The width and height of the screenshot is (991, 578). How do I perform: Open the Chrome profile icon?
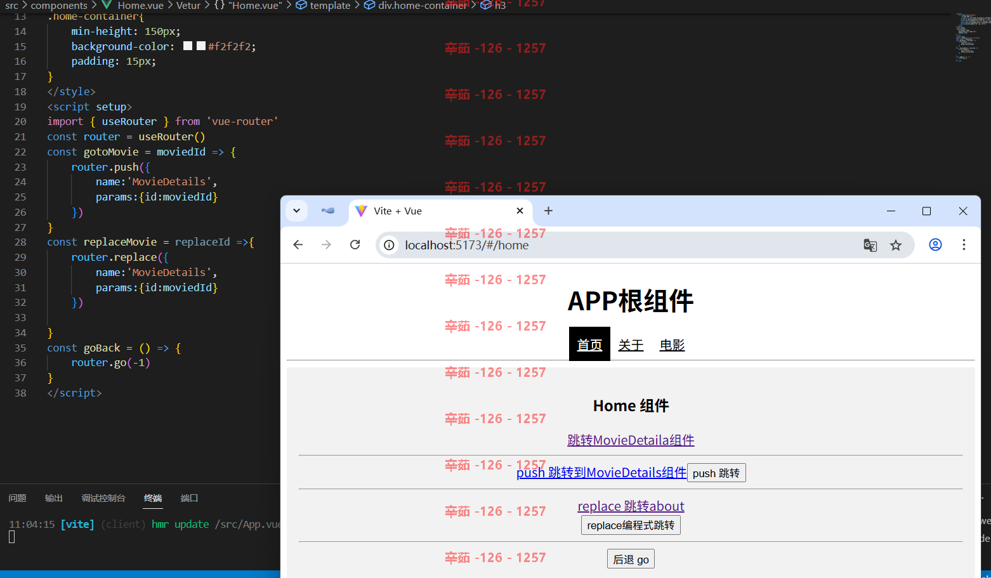tap(935, 245)
